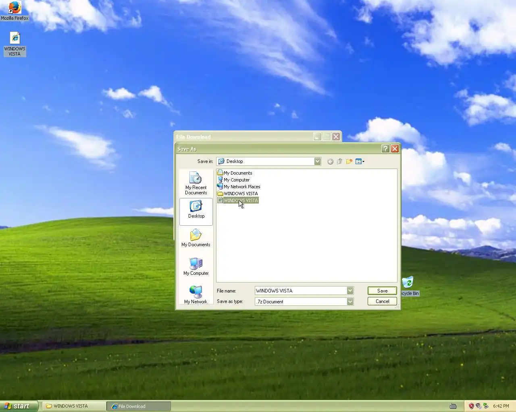Expand the Save in location dropdown
516x412 pixels.
click(x=317, y=161)
